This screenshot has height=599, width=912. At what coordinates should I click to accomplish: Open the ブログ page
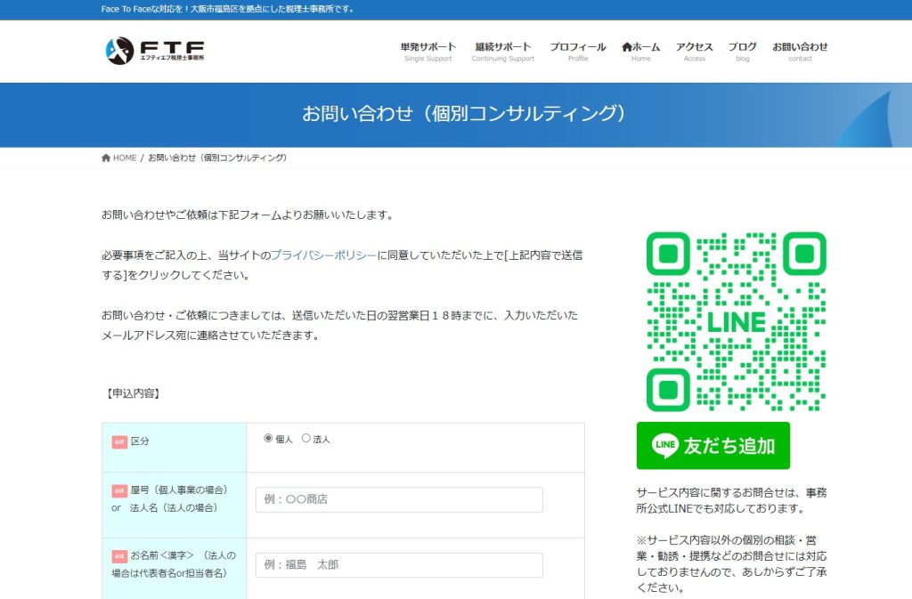pyautogui.click(x=743, y=51)
